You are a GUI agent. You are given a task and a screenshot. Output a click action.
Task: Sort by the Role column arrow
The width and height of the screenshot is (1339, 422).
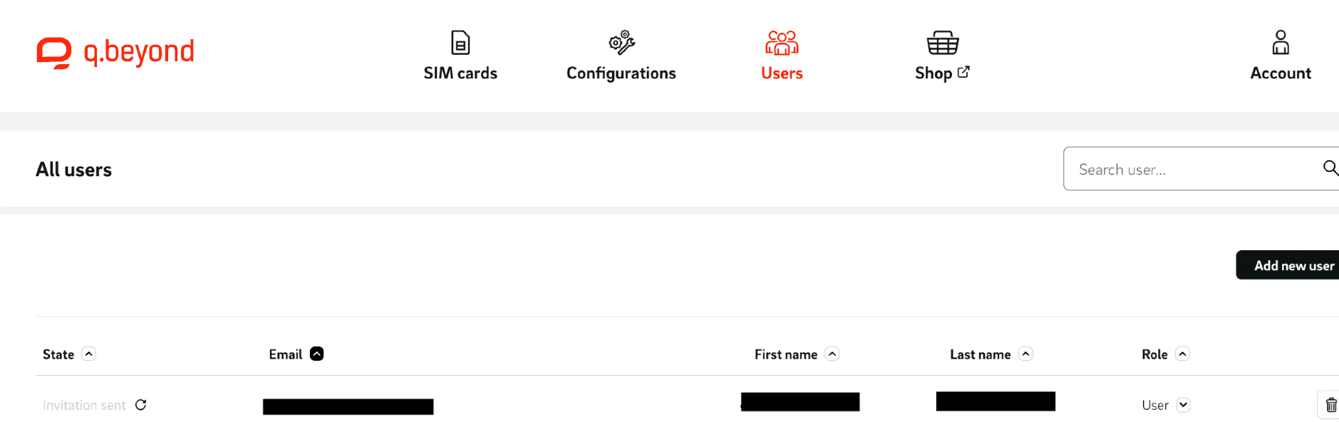tap(1182, 354)
